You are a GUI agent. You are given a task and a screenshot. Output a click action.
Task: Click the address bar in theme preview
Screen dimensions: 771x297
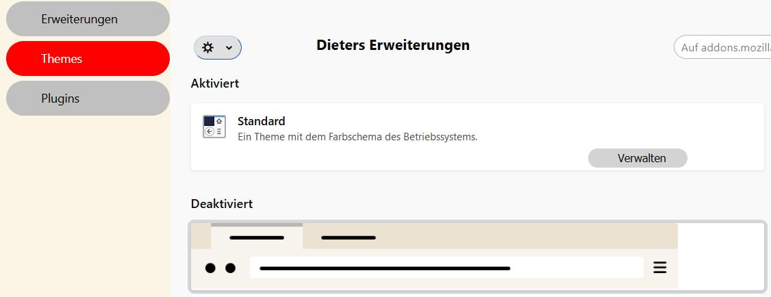pos(445,268)
